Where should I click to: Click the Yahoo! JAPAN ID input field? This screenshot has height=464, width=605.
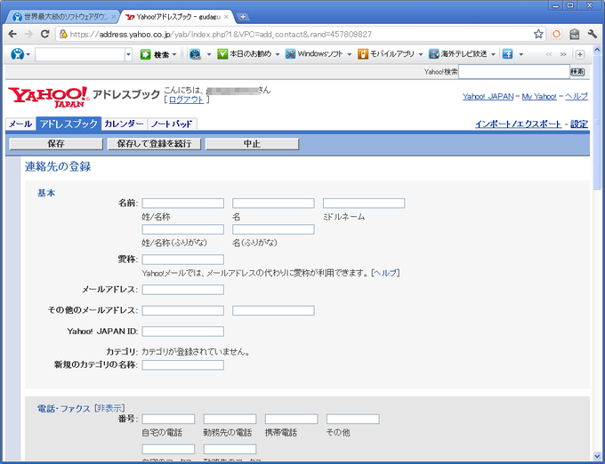(183, 332)
